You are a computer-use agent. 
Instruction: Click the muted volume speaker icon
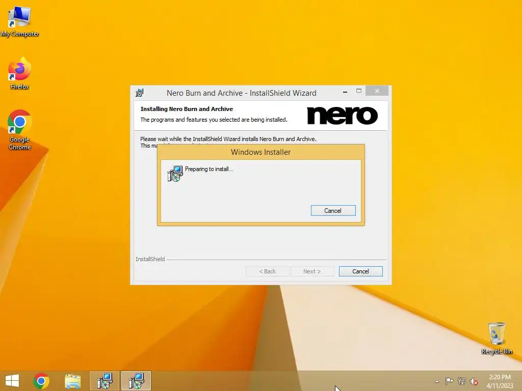(x=474, y=381)
